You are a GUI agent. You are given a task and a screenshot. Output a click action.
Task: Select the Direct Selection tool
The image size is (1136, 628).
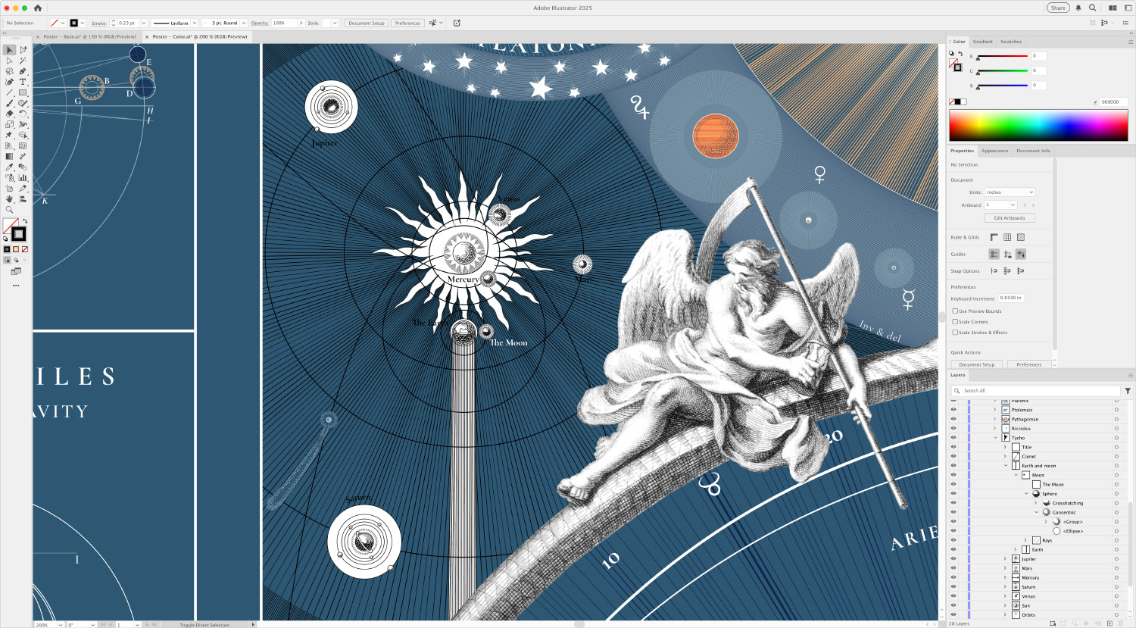coord(9,61)
